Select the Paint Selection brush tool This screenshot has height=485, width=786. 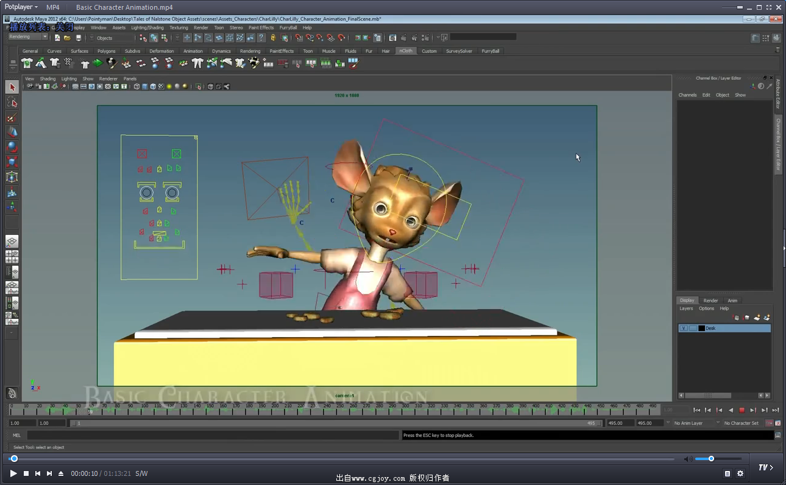click(x=12, y=117)
